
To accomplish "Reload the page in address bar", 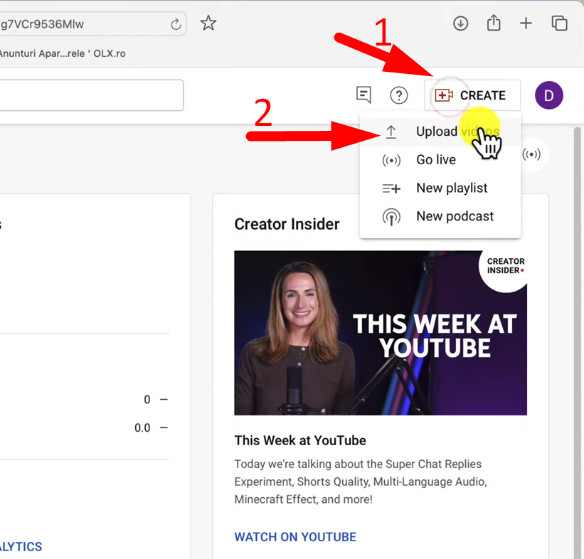I will 176,24.
